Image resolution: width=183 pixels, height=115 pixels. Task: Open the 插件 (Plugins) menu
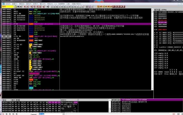(x=29, y=4)
